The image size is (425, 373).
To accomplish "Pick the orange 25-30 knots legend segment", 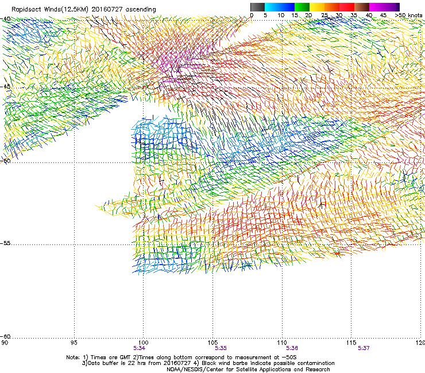I will coord(332,7).
